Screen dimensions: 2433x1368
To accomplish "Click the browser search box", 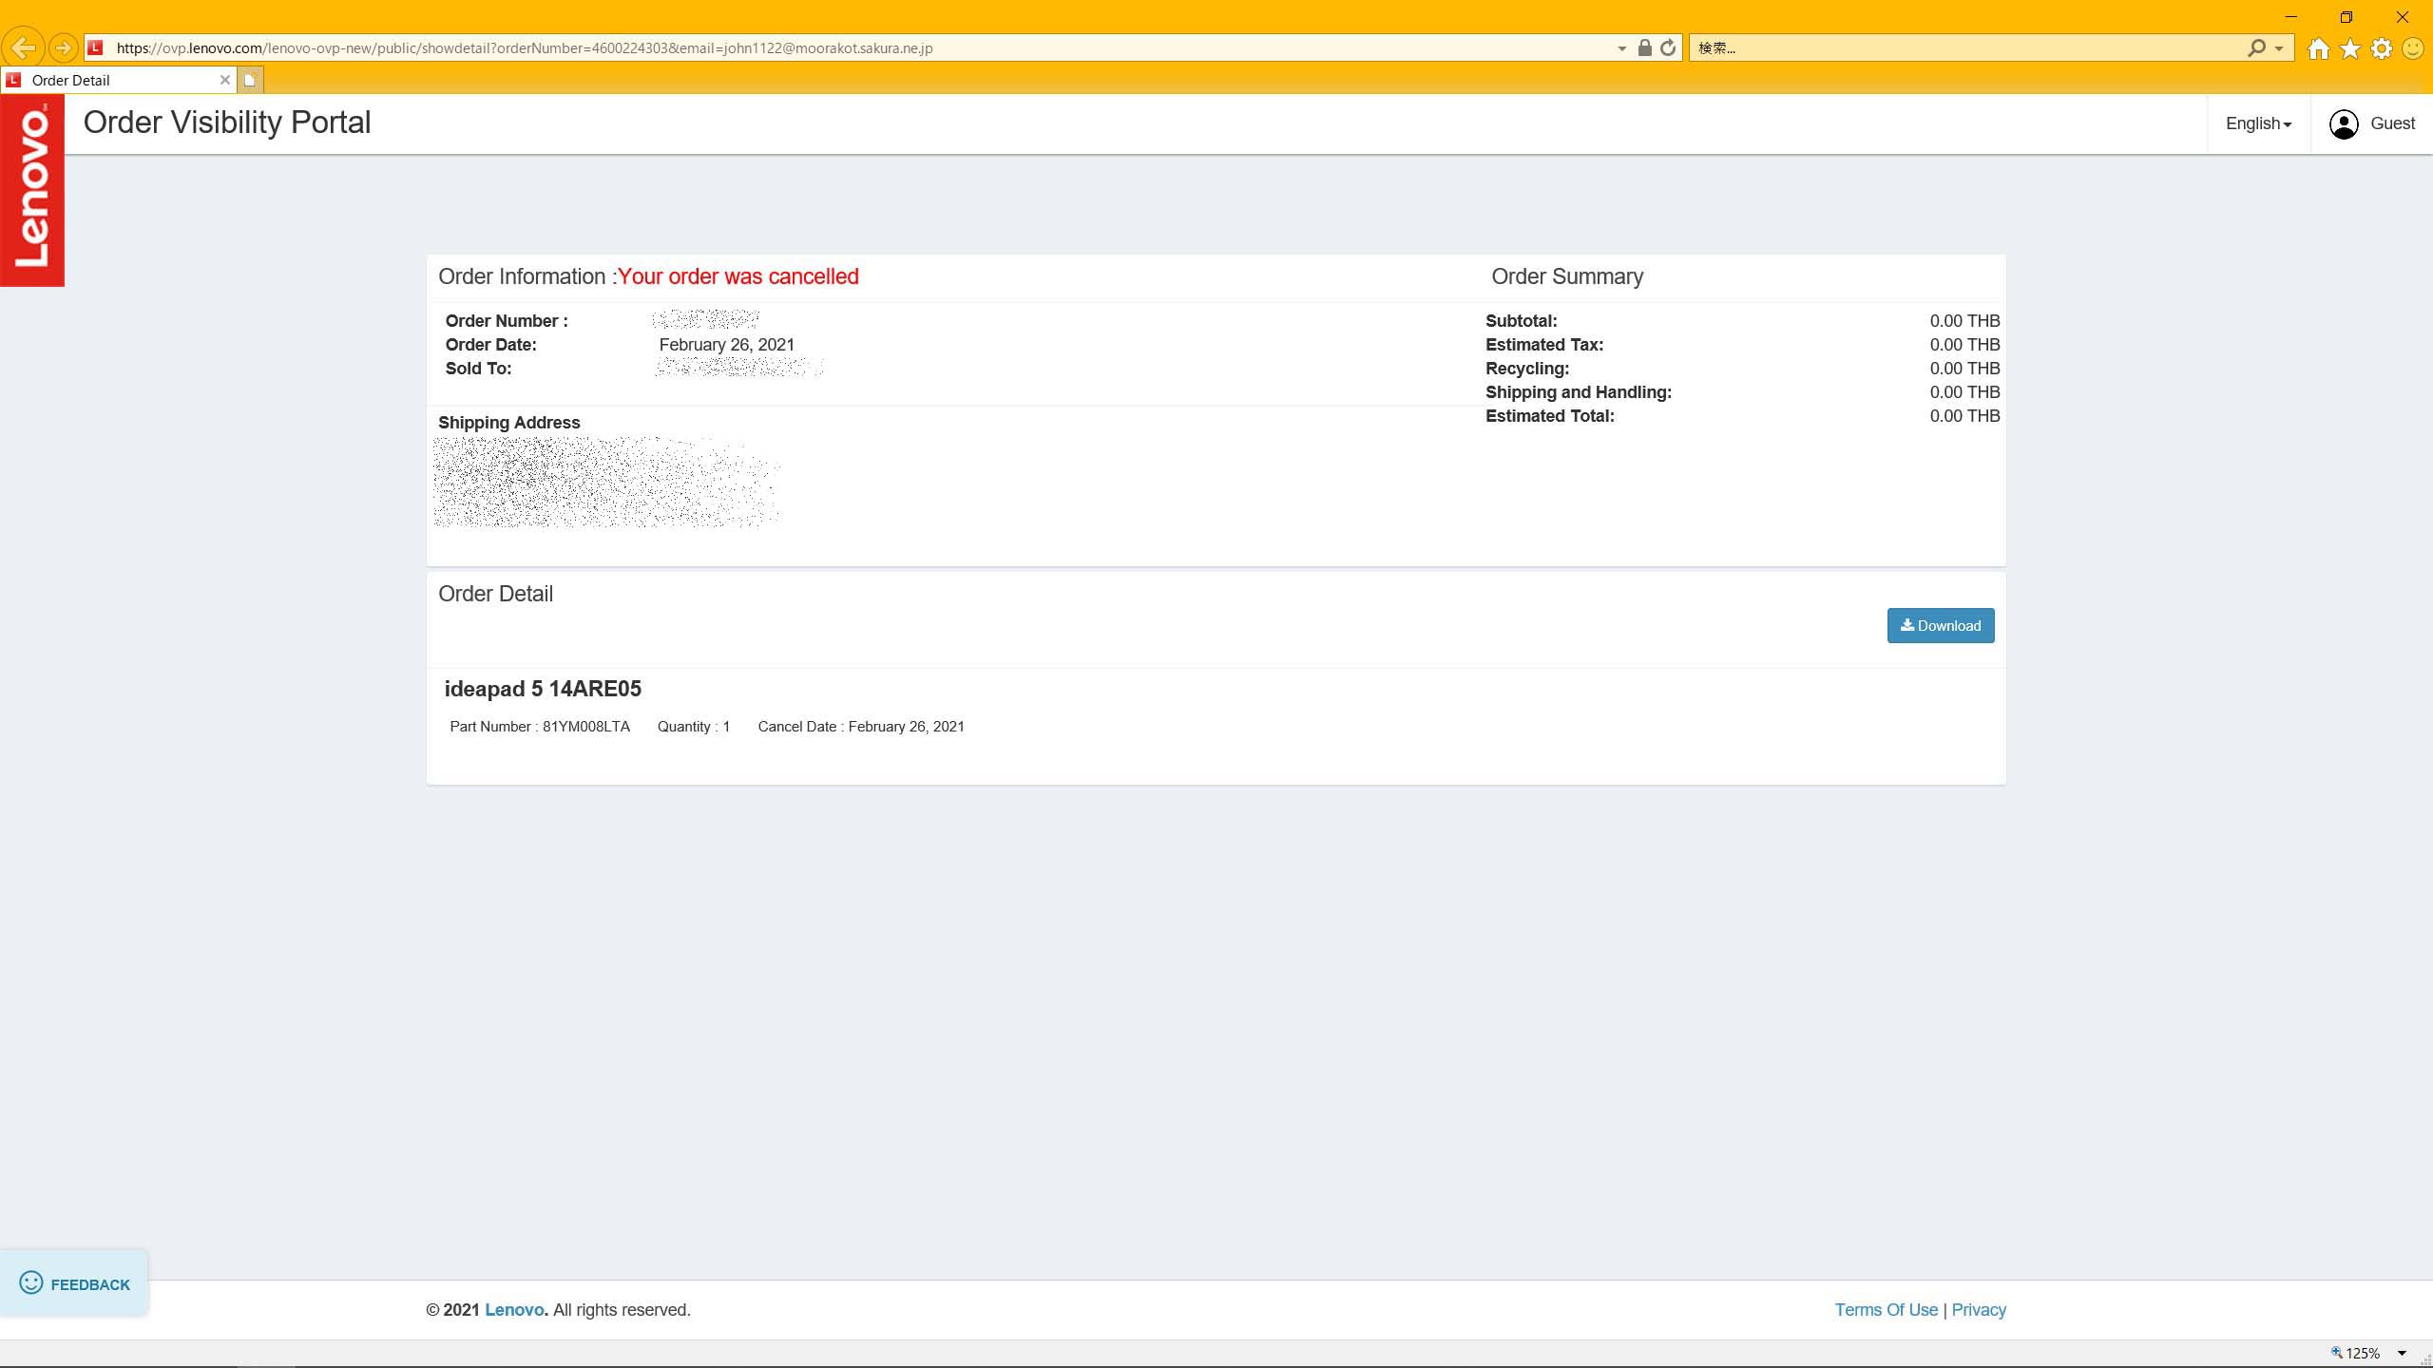I will pyautogui.click(x=1967, y=47).
